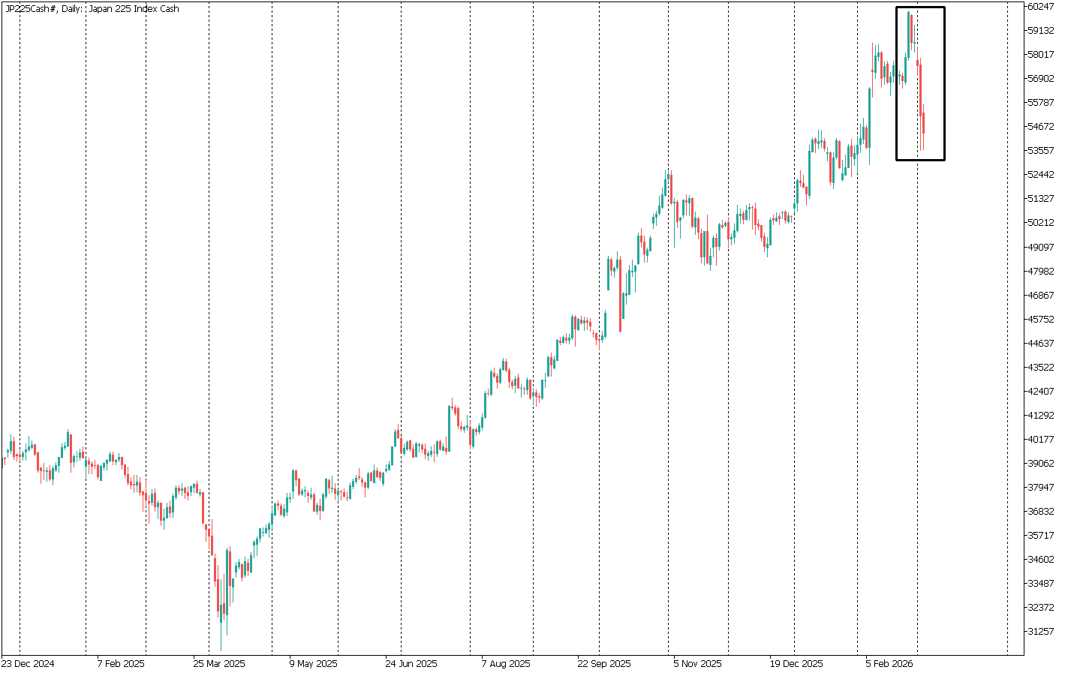This screenshot has height=673, width=1071.
Task: Click the 45752 price label on axis
Action: pyautogui.click(x=1042, y=320)
